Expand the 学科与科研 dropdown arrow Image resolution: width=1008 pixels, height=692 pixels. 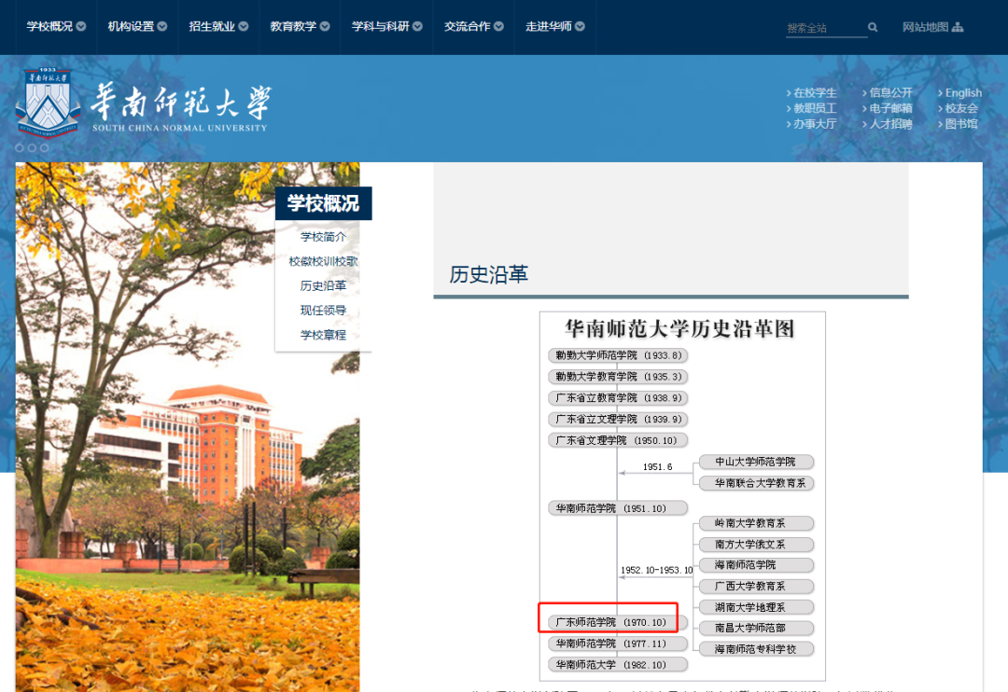417,26
